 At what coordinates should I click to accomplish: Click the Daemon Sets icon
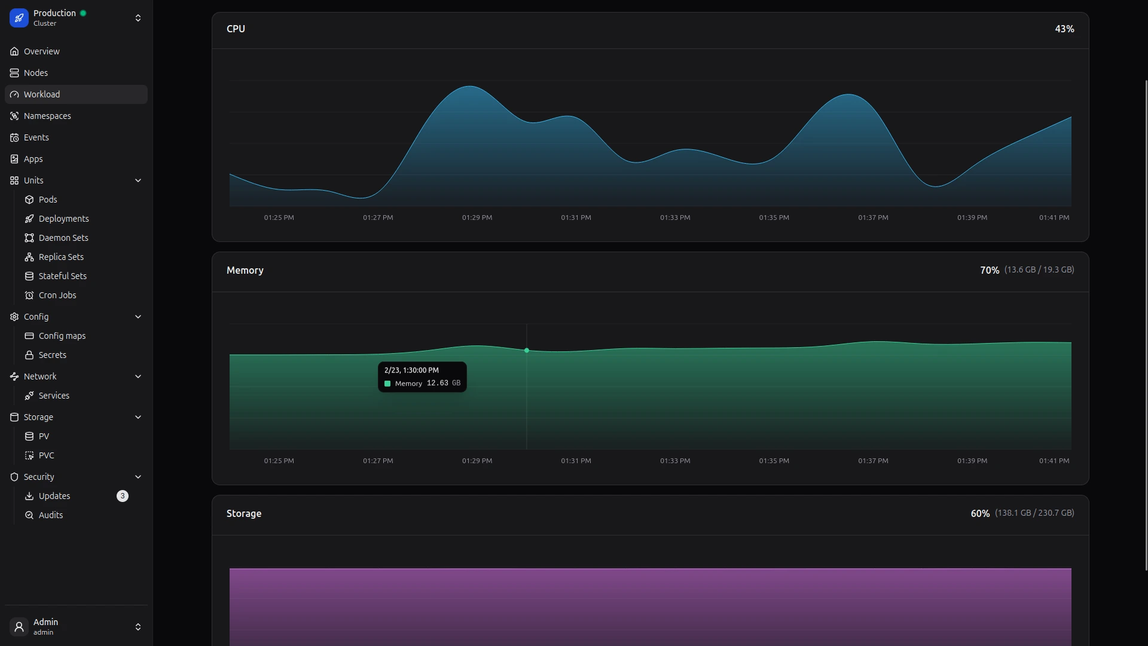click(x=29, y=238)
